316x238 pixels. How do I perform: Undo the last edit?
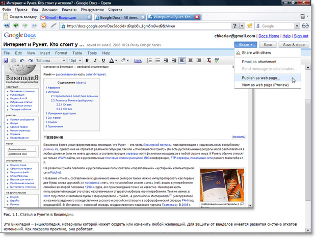(22, 61)
